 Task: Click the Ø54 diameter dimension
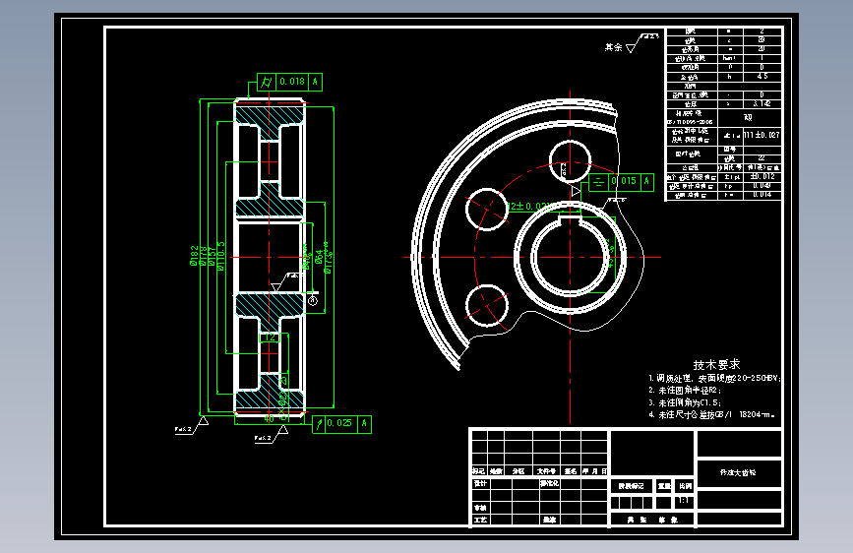[318, 257]
